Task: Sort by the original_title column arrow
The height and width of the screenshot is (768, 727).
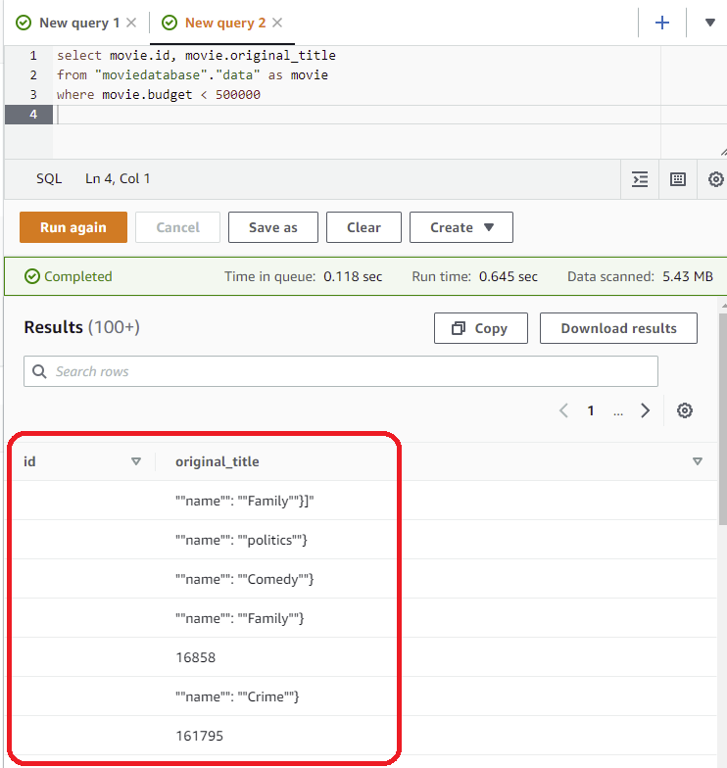Action: click(x=698, y=461)
